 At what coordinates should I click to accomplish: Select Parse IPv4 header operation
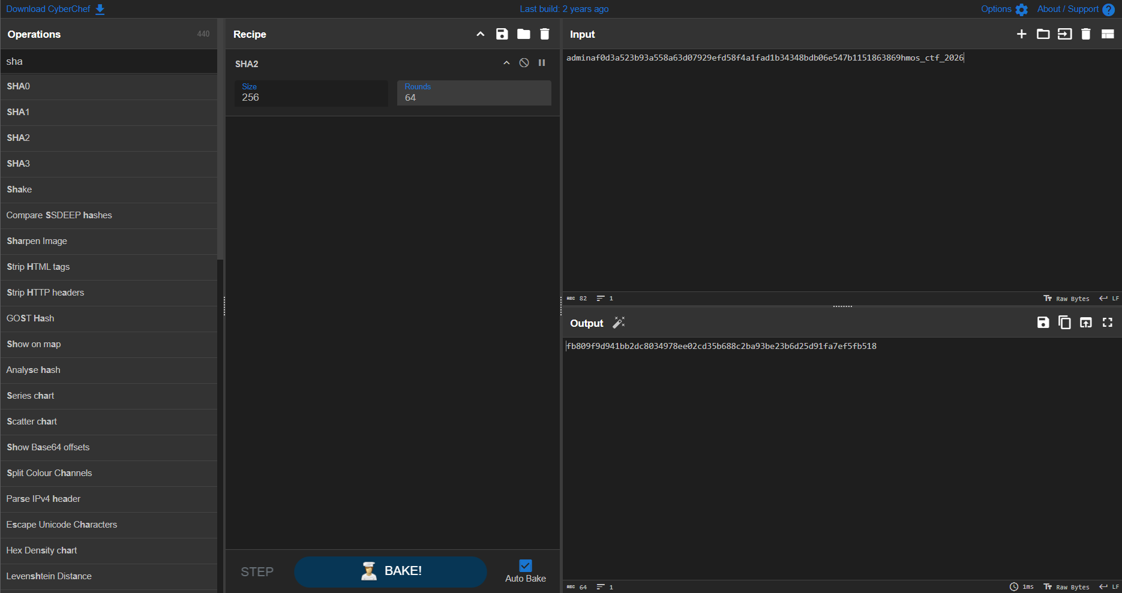coord(109,499)
